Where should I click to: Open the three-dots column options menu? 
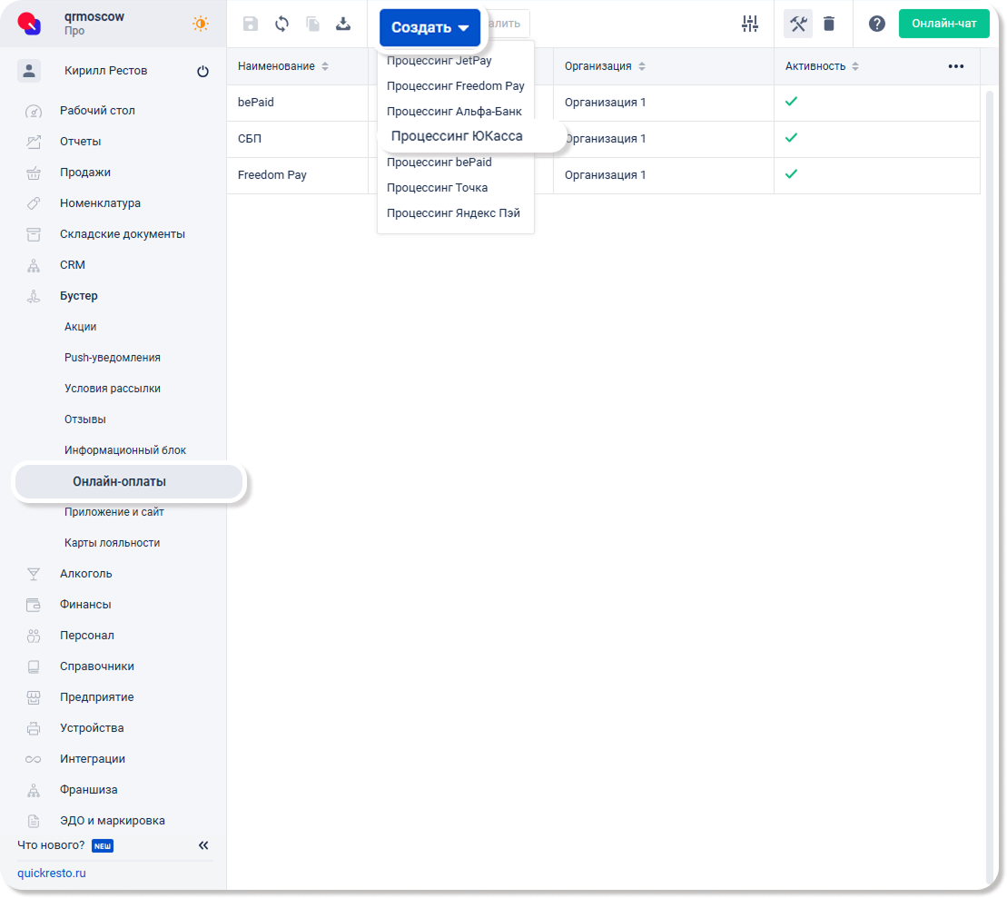tap(955, 66)
